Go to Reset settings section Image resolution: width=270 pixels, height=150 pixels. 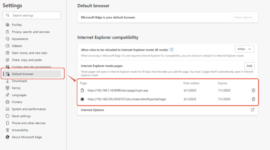click(x=21, y=116)
